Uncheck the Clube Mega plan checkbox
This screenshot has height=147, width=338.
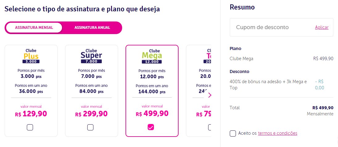(151, 127)
